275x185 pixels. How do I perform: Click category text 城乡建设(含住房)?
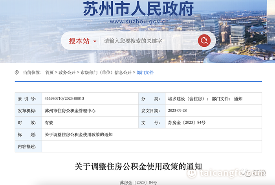186,99
